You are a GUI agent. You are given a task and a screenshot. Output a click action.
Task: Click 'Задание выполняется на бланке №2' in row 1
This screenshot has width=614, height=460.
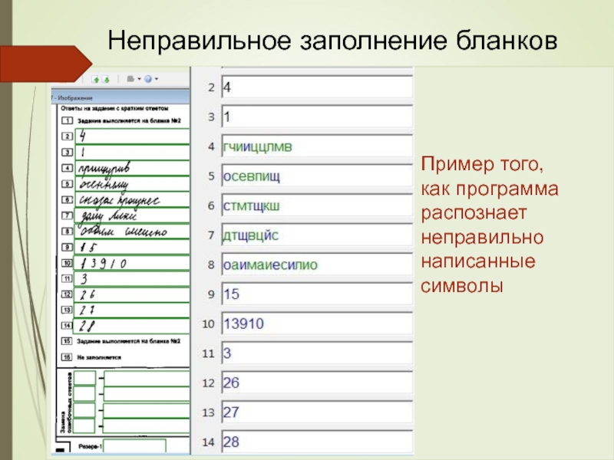tap(129, 121)
